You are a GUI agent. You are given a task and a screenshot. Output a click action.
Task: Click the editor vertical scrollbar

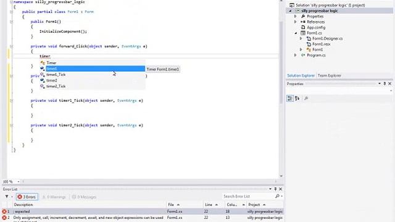pos(281,63)
